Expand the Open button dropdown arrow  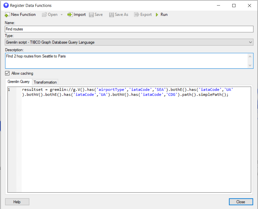[62, 15]
